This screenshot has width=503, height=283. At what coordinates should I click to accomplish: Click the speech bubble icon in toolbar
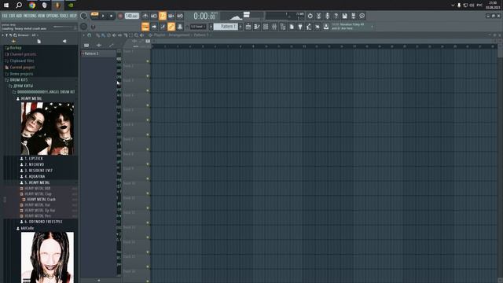(362, 16)
